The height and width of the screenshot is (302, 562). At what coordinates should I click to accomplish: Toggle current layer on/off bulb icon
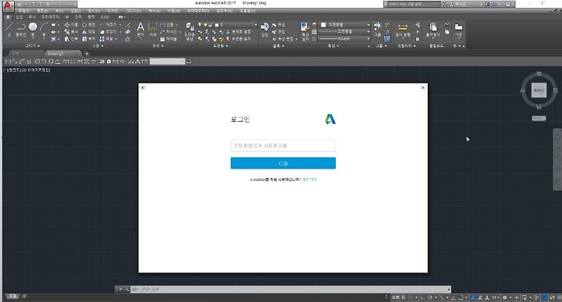(x=200, y=25)
